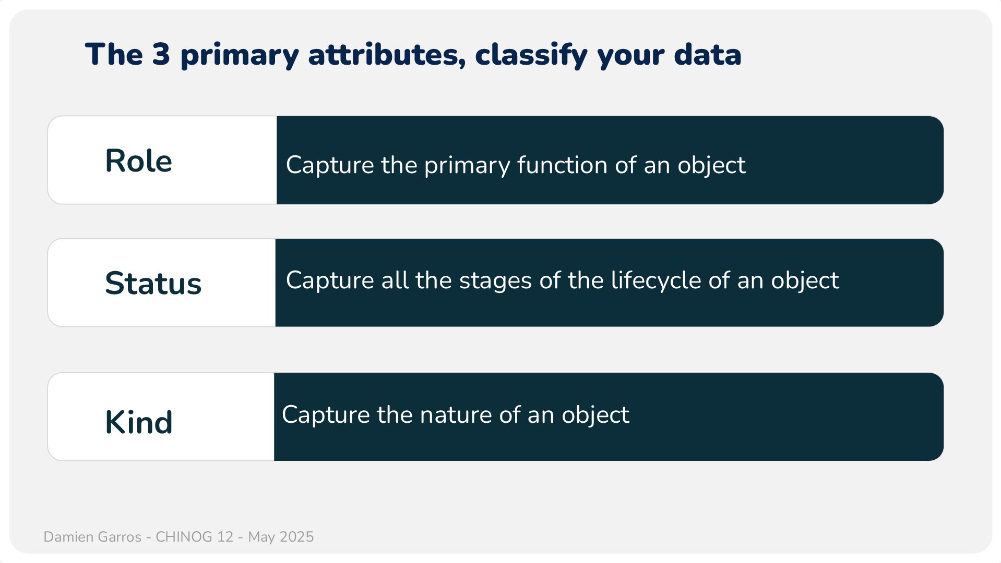The width and height of the screenshot is (1001, 563).
Task: Click the Status description about lifecycle stages
Action: tap(562, 280)
